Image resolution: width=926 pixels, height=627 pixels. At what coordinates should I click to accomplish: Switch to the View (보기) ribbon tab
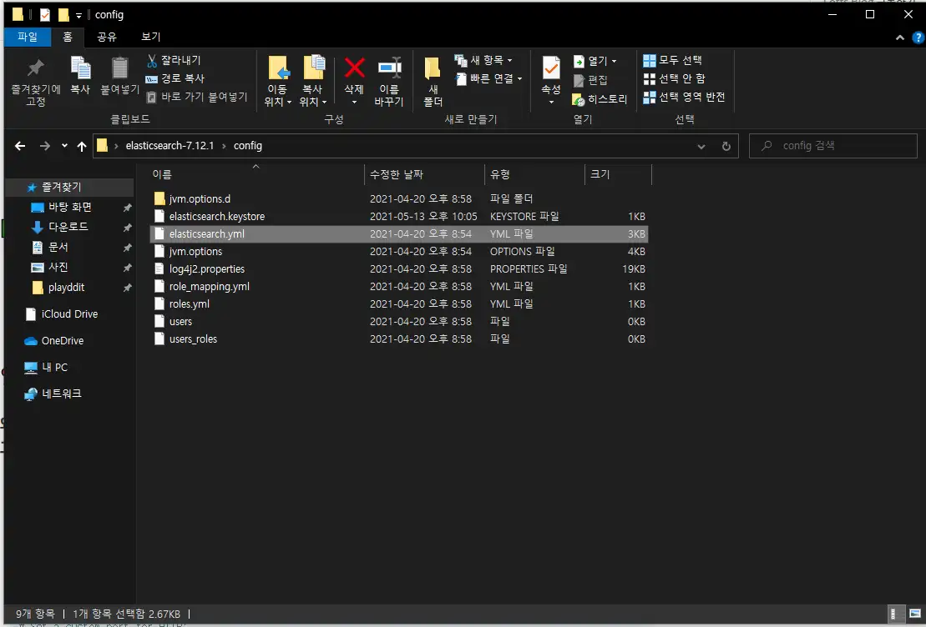tap(150, 37)
